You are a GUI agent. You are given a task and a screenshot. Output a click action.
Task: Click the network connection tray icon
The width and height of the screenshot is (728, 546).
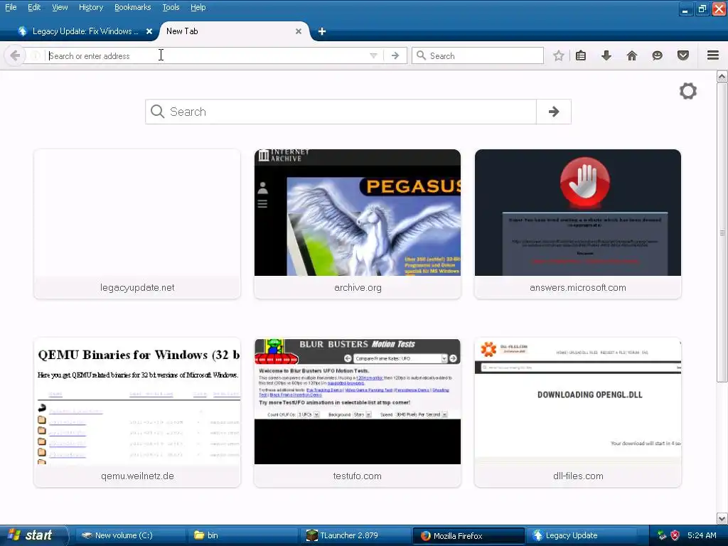coord(662,535)
